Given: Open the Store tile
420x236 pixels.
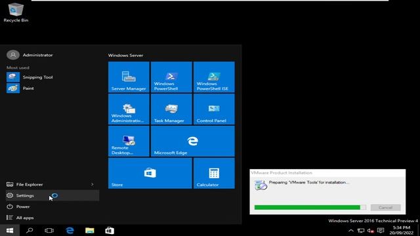Looking at the screenshot, I should pyautogui.click(x=150, y=173).
